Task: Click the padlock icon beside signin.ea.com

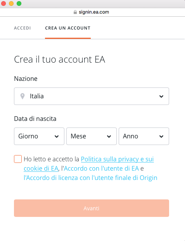Action: [x=75, y=12]
